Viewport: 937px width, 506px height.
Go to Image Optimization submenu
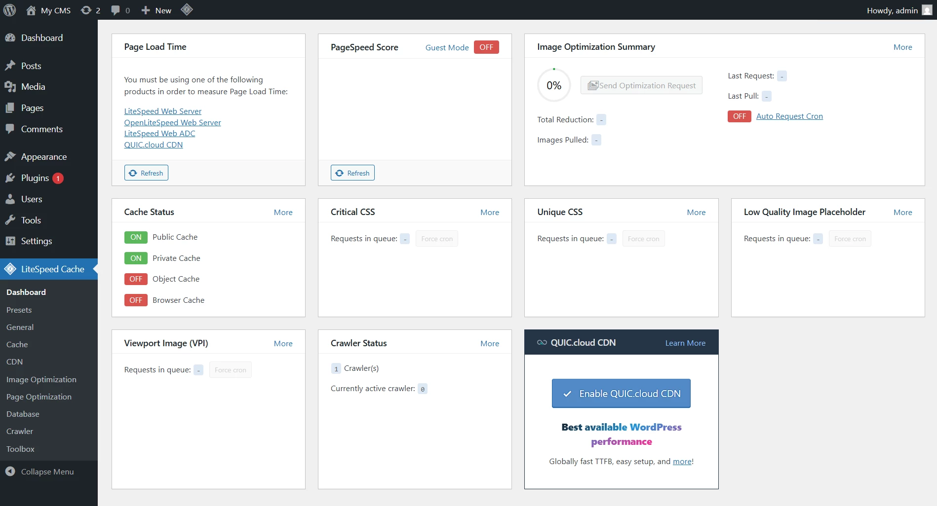(41, 380)
